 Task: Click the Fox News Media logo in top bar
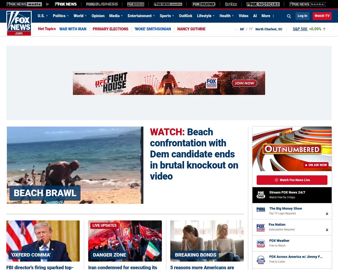[x=24, y=4]
